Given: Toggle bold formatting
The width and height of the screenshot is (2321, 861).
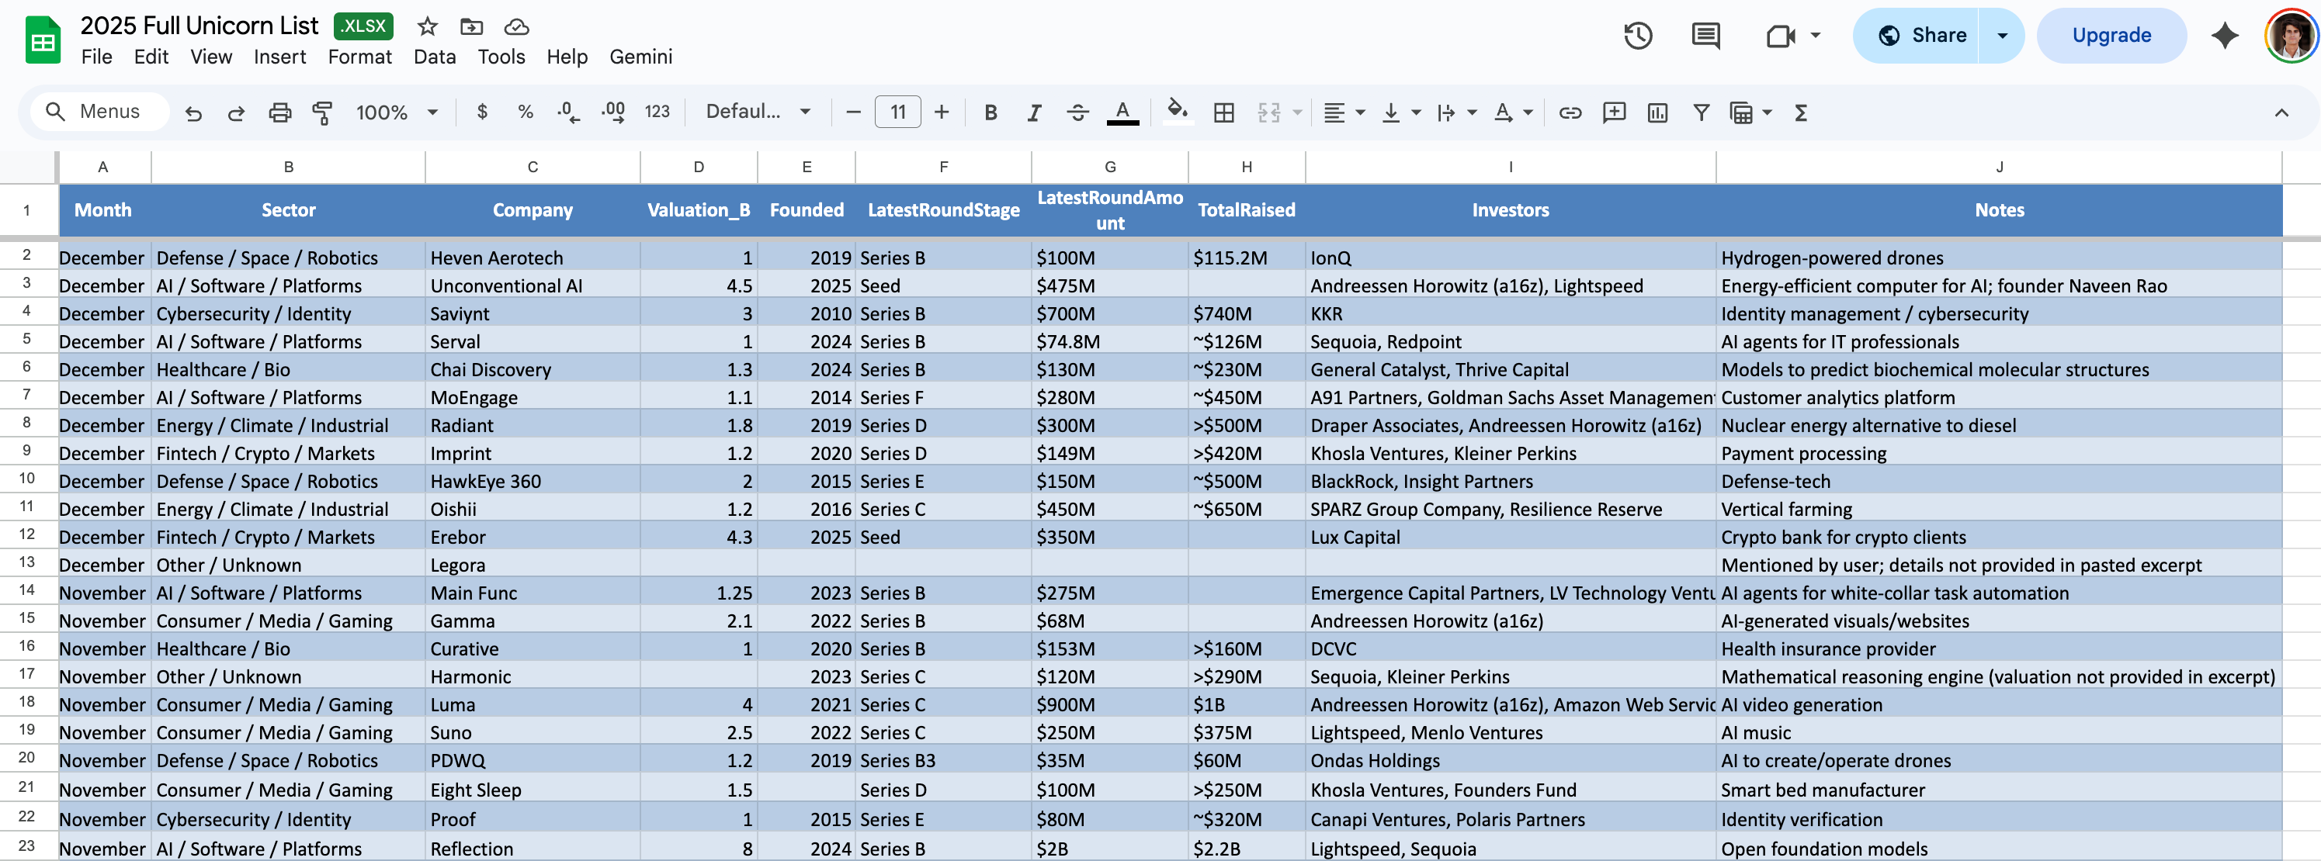Looking at the screenshot, I should [991, 112].
